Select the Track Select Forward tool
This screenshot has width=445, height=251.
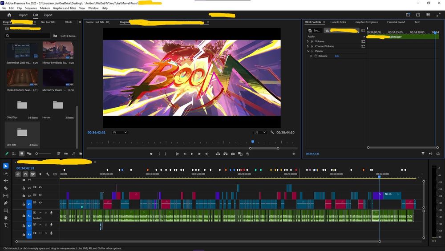tap(6, 173)
